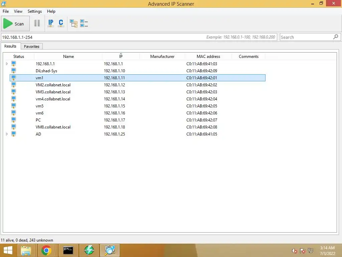The height and width of the screenshot is (257, 342).
Task: Click the IP range input field
Action: pyautogui.click(x=139, y=37)
